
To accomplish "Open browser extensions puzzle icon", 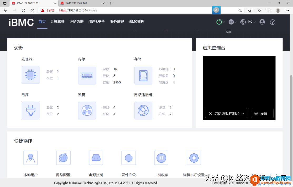I will 250,11.
